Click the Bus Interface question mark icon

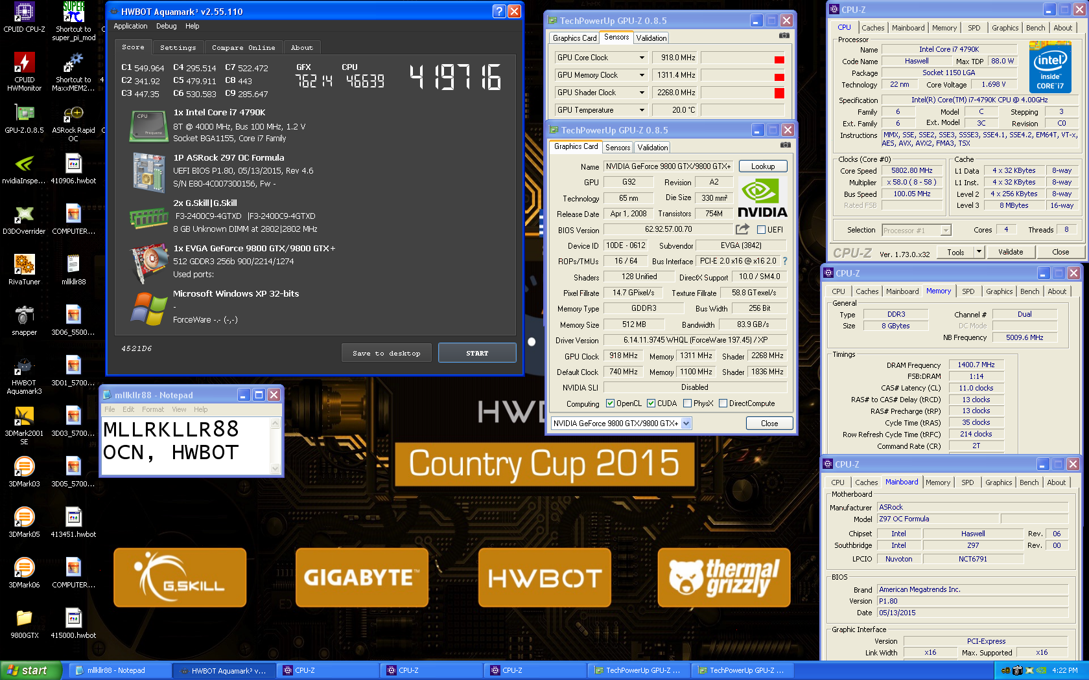[x=784, y=261]
